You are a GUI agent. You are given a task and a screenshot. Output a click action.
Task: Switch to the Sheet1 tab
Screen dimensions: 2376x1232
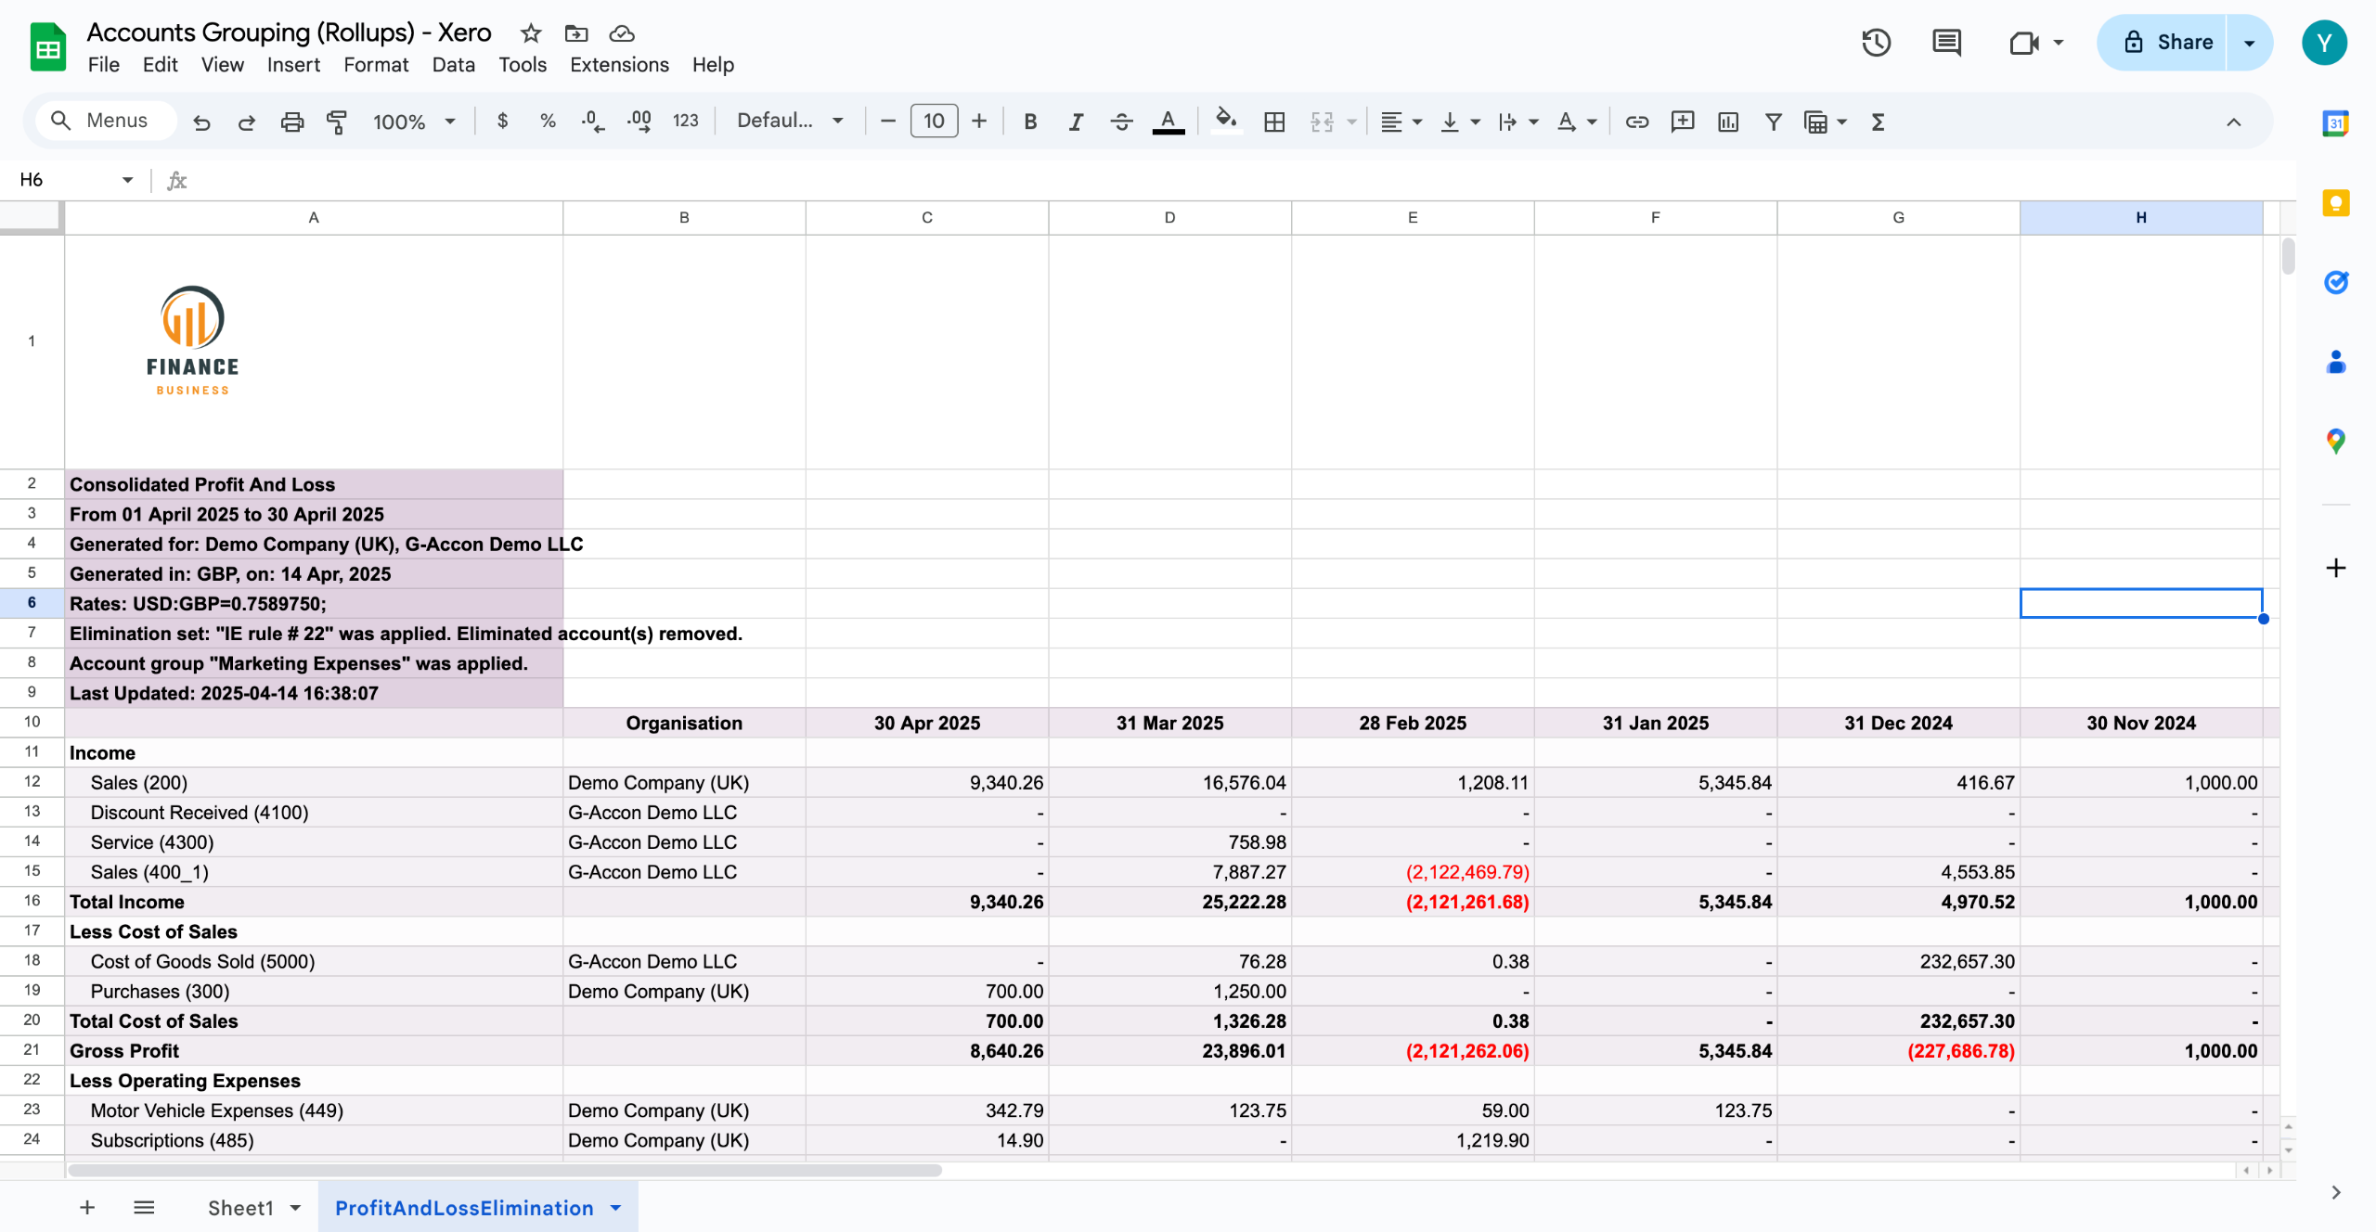pos(240,1208)
